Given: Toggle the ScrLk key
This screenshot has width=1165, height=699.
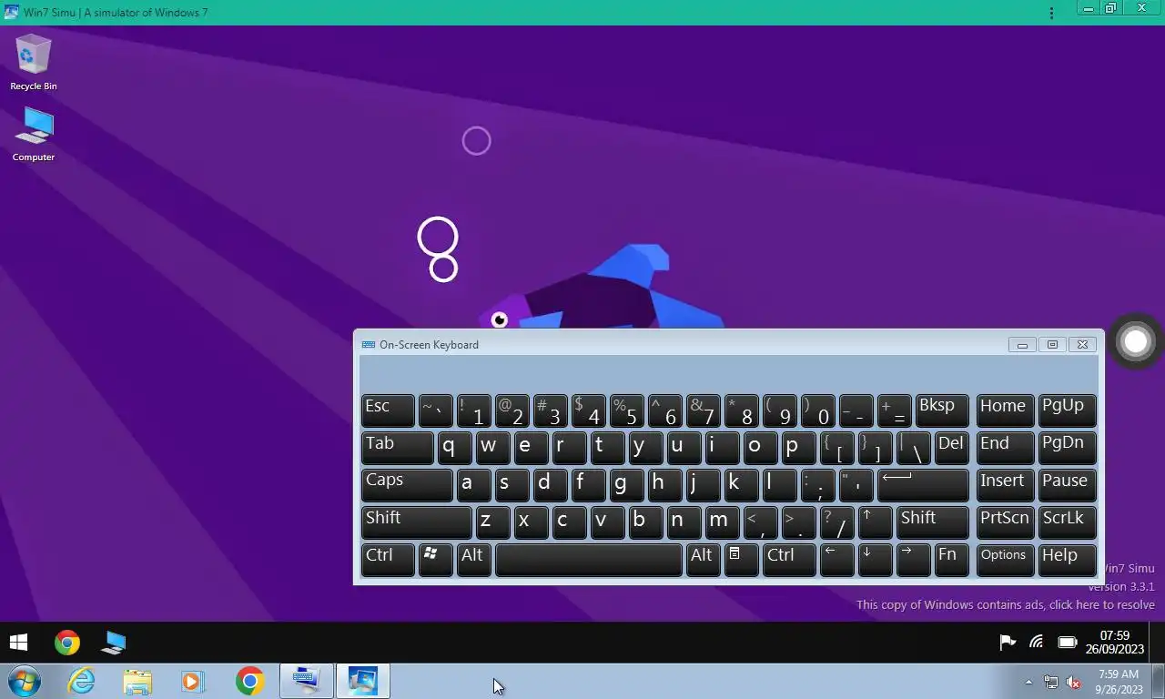Looking at the screenshot, I should click(x=1068, y=522).
